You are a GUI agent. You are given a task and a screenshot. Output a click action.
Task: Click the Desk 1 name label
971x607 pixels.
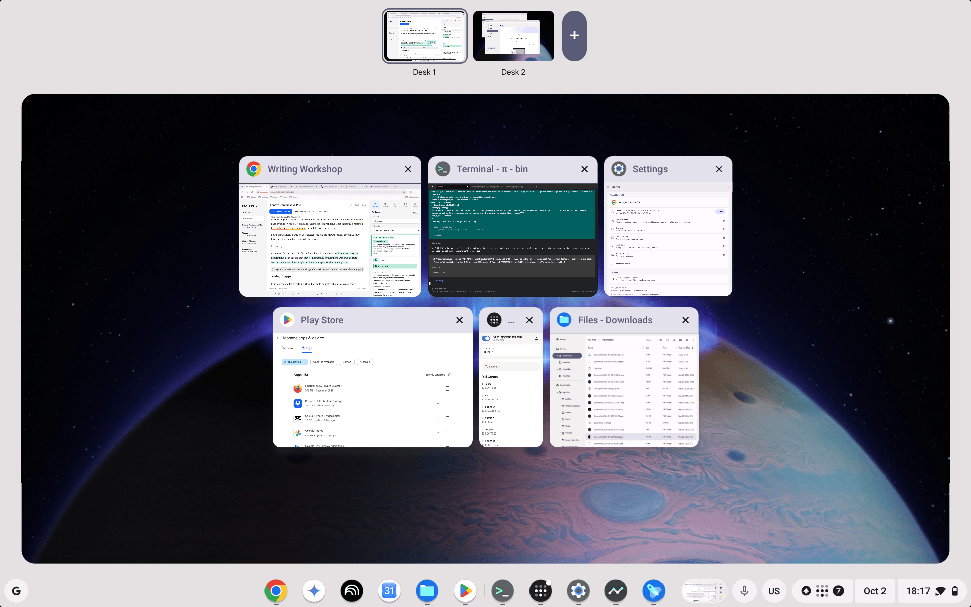[424, 72]
